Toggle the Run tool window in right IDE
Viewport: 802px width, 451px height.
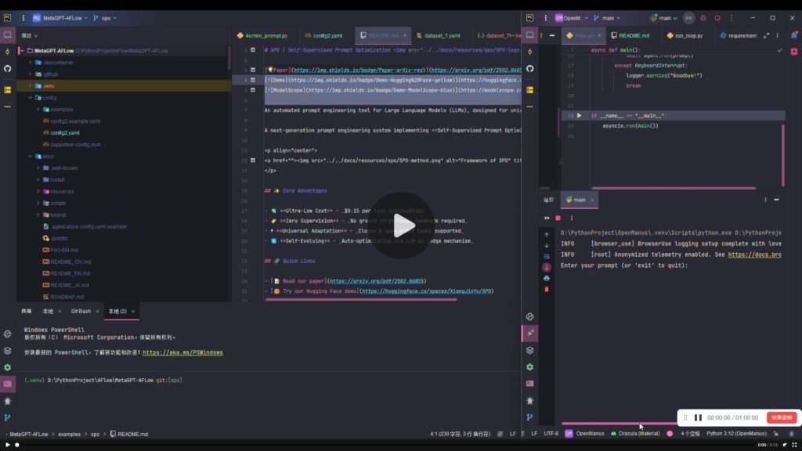pos(530,333)
